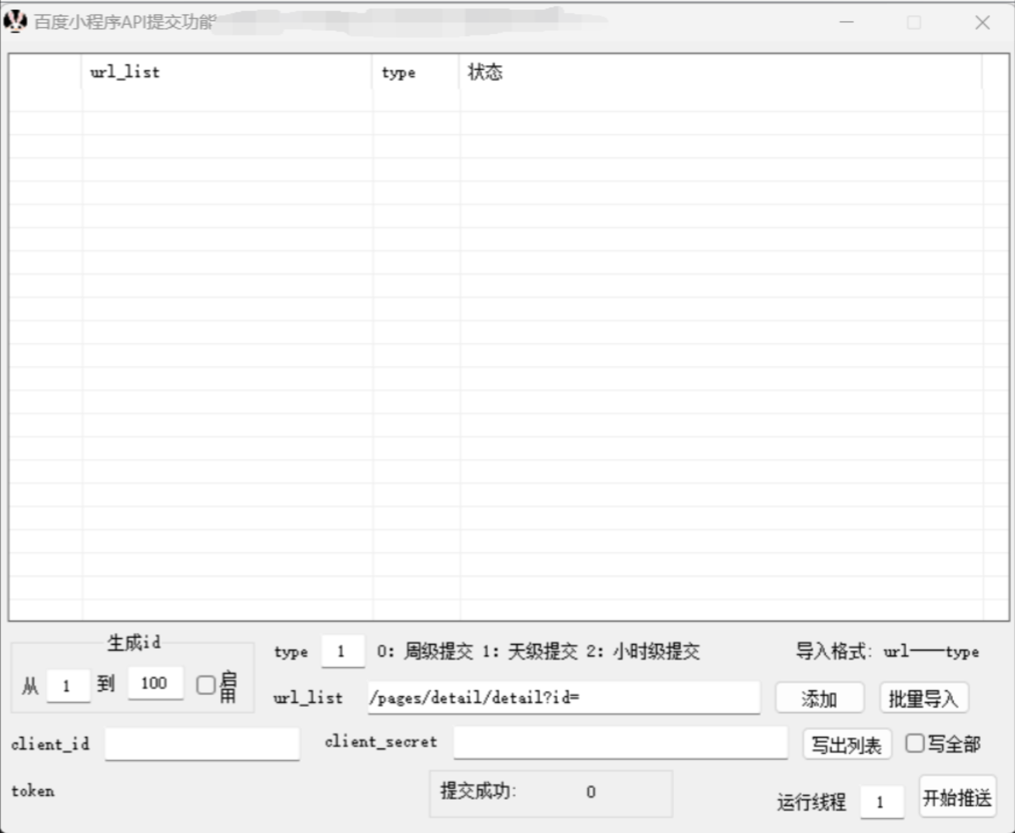Image resolution: width=1015 pixels, height=833 pixels.
Task: Click the 状态 column header
Action: (x=721, y=72)
